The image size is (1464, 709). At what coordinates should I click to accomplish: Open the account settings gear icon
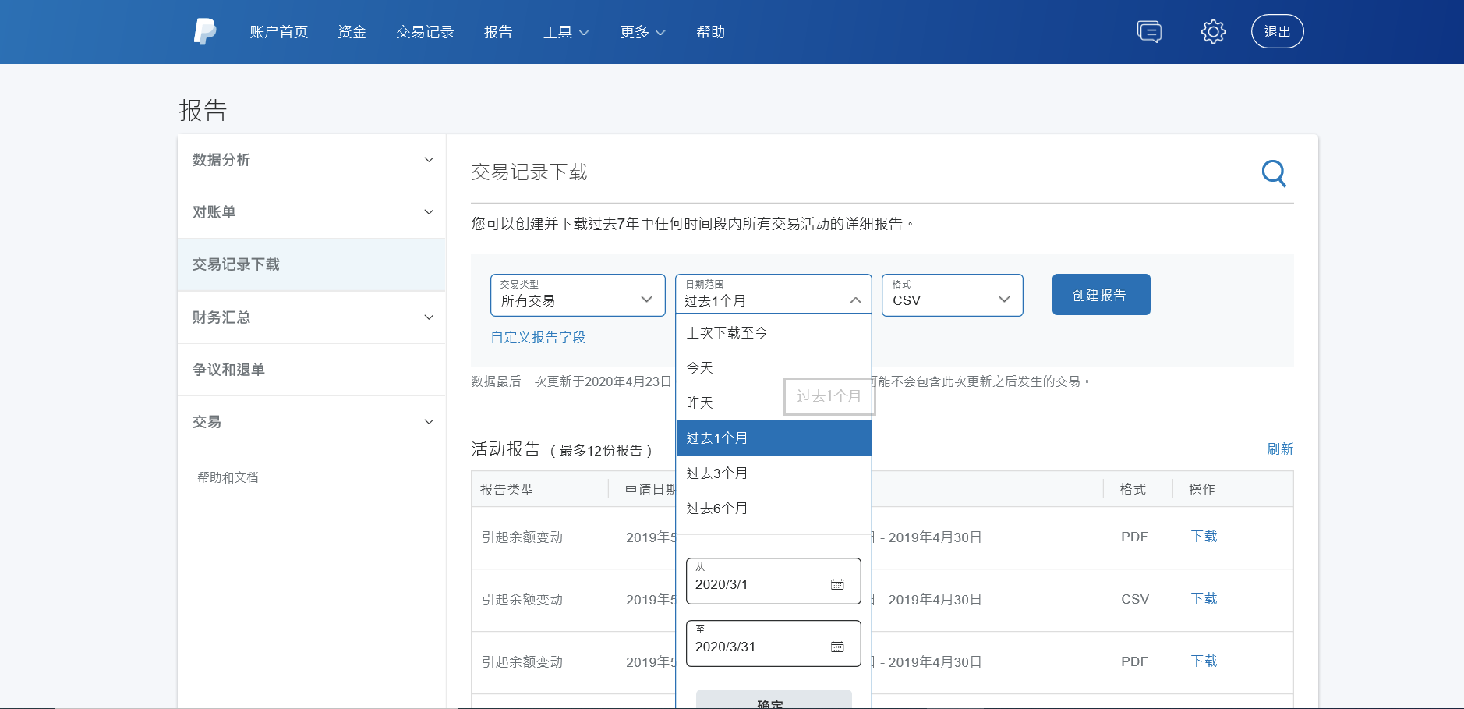[1213, 31]
